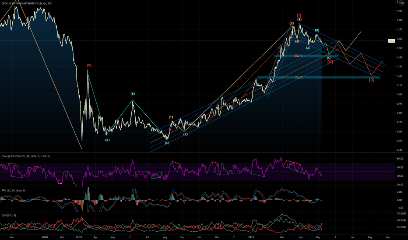The image size is (408, 240).
Task: Click the 1.80 value on the price axis
Action: pyautogui.click(x=400, y=20)
